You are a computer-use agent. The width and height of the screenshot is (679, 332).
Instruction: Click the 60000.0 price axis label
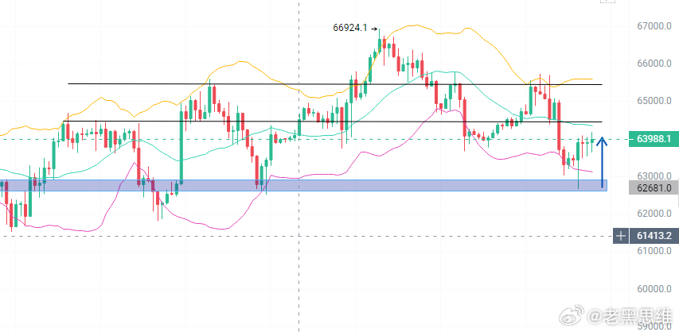(654, 289)
